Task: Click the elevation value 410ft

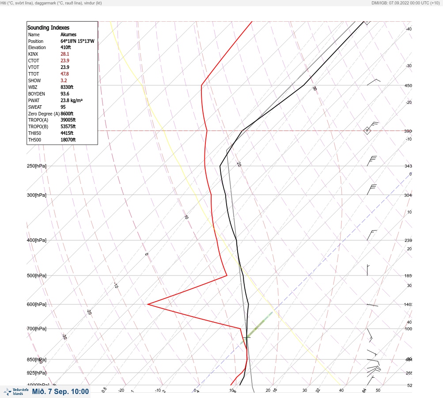Action: click(x=65, y=47)
